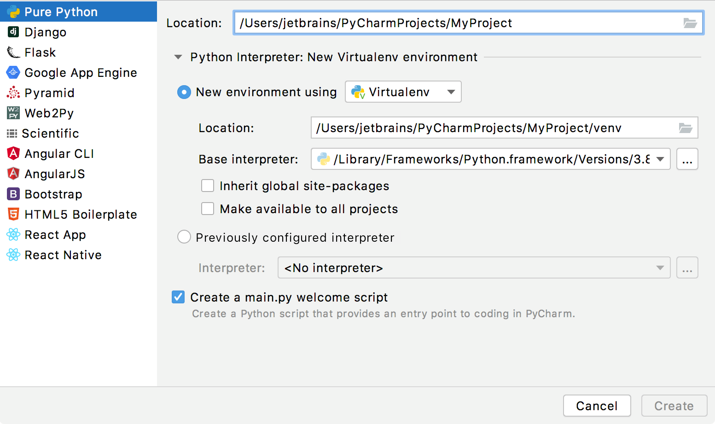
Task: Select Previously configured interpreter option
Action: (184, 237)
